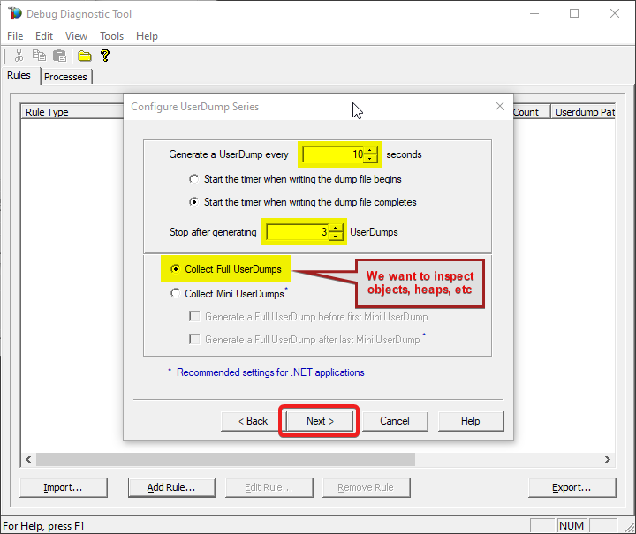Click the Add Rule button

[x=171, y=487]
